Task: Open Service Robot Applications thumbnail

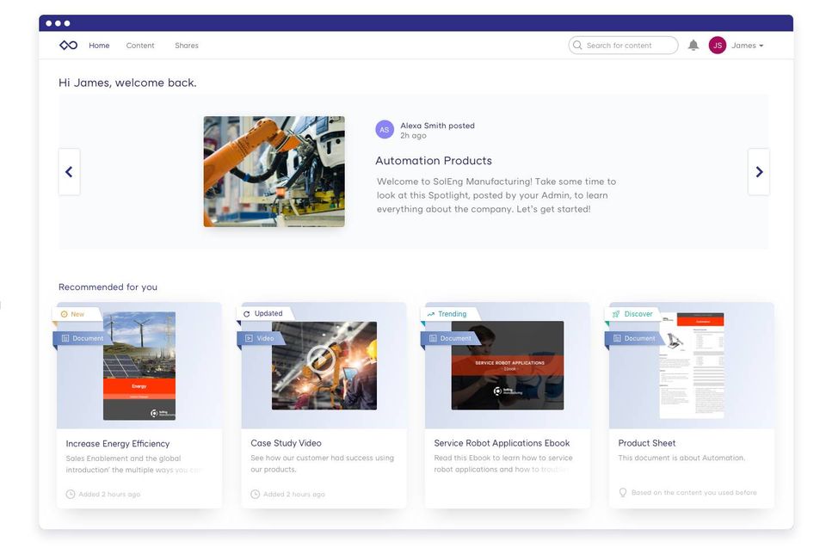Action: (x=508, y=365)
